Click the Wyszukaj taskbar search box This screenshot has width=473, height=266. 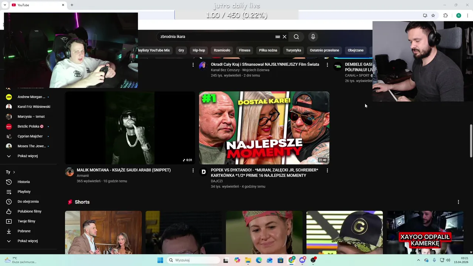point(193,260)
